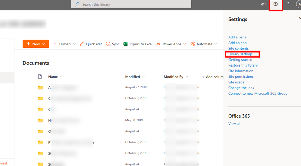Click folder icon in the Ca row
The width and height of the screenshot is (301, 166).
40,98
